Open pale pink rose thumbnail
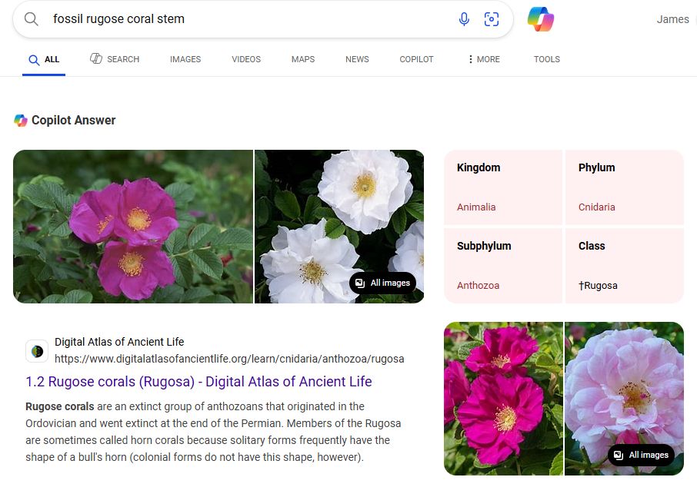697x497 pixels. coord(624,399)
